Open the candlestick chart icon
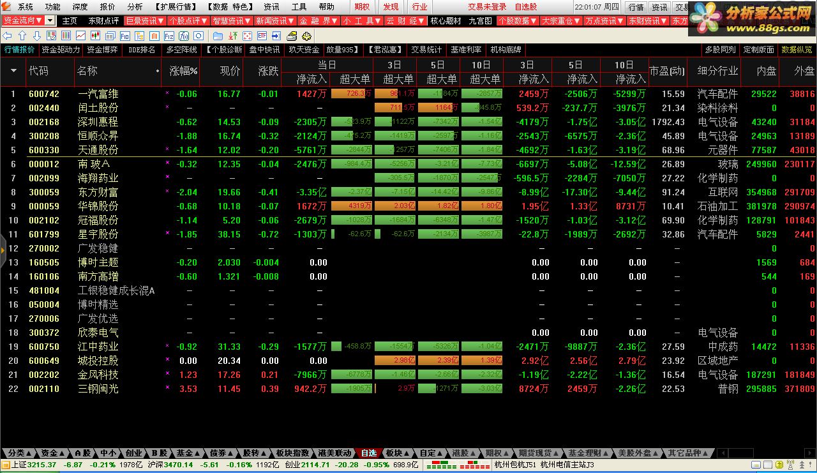This screenshot has height=473, width=817. point(95,36)
